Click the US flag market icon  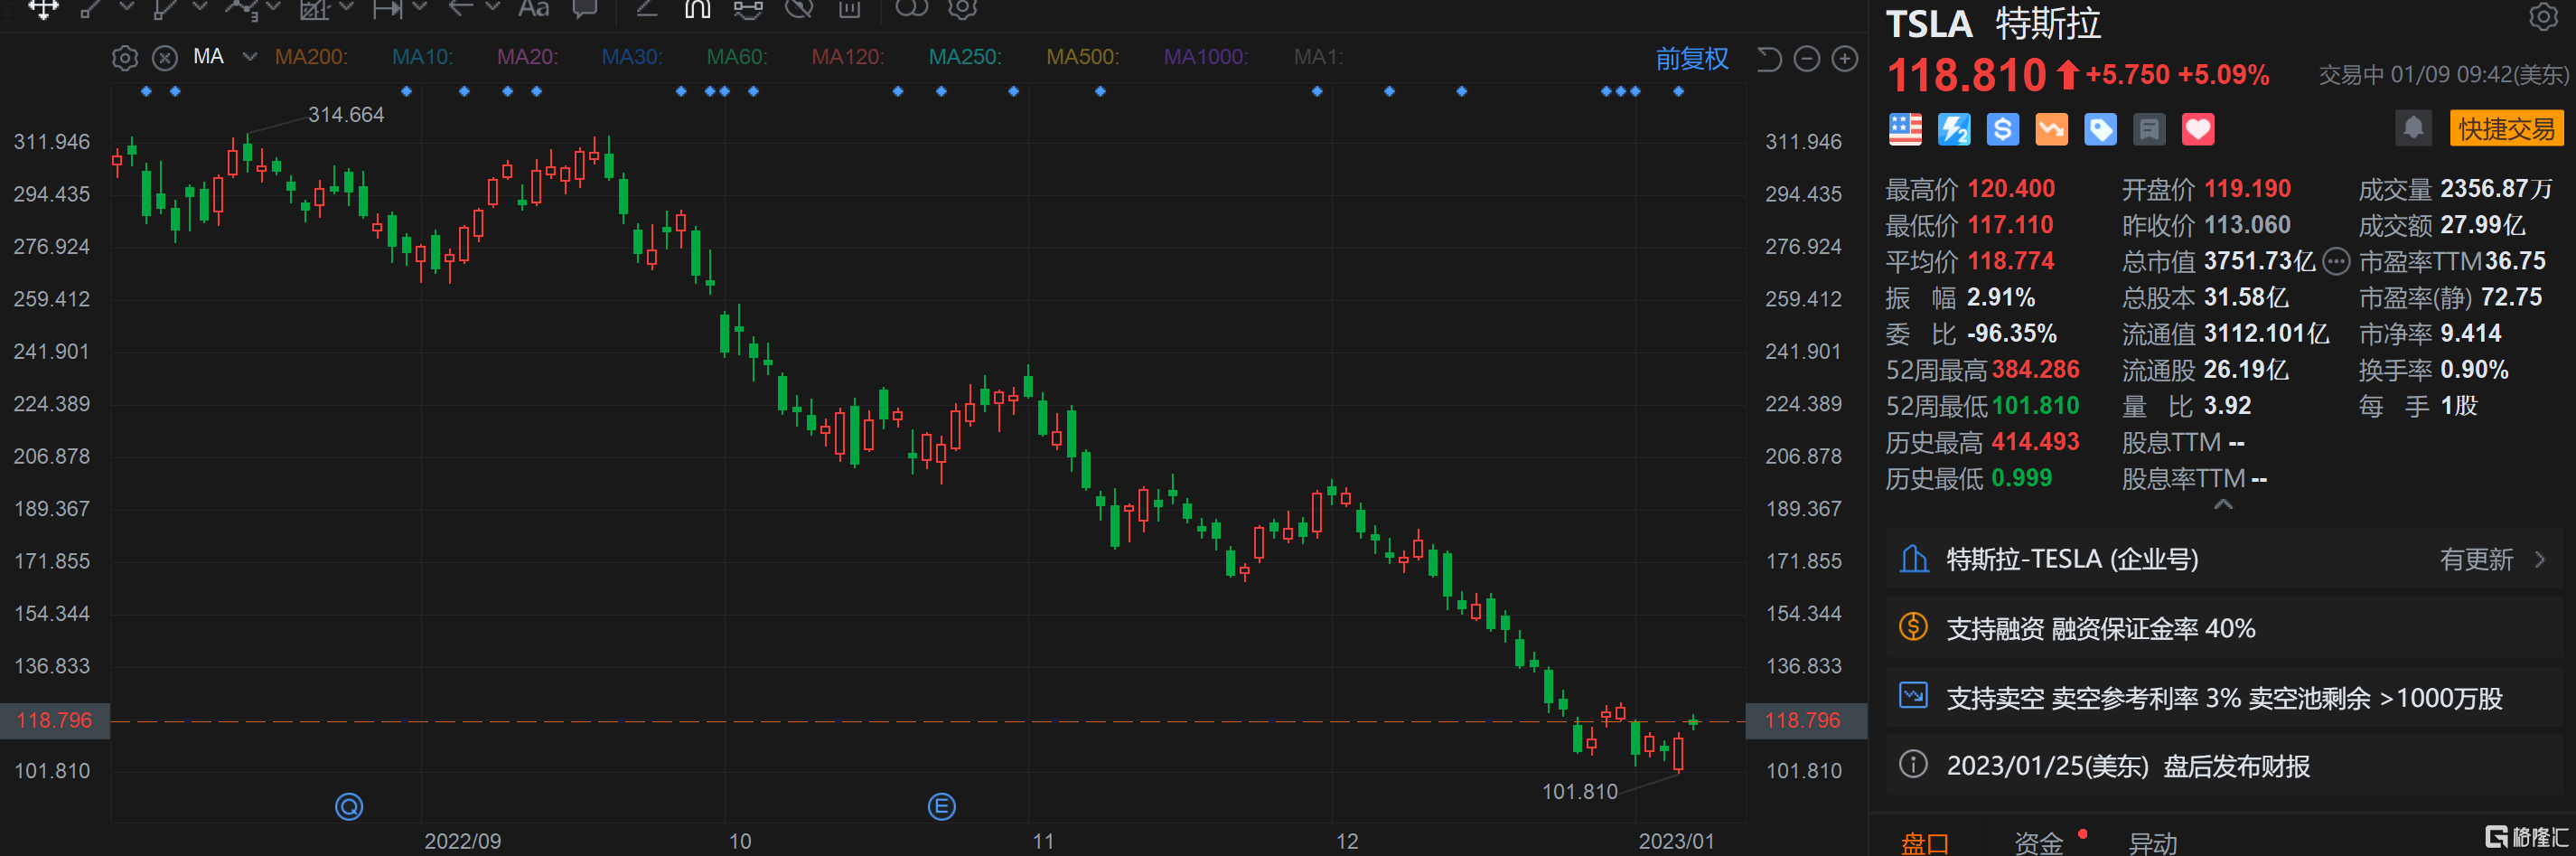pos(1905,130)
